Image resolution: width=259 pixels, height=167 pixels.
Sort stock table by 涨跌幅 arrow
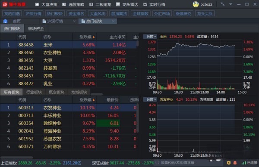tap(94, 100)
